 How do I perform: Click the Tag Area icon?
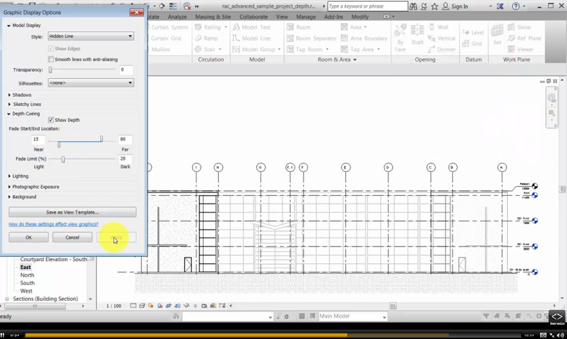coord(344,49)
